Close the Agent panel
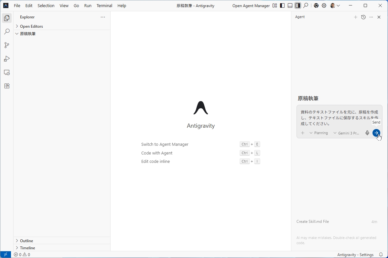The width and height of the screenshot is (388, 258). tap(379, 17)
